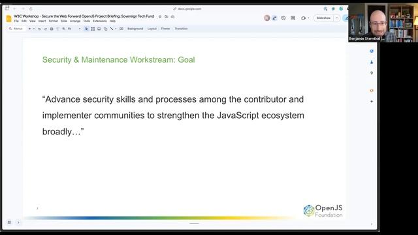The image size is (418, 235).
Task: Click the orange add-on icon in the side panel
Action: (372, 91)
